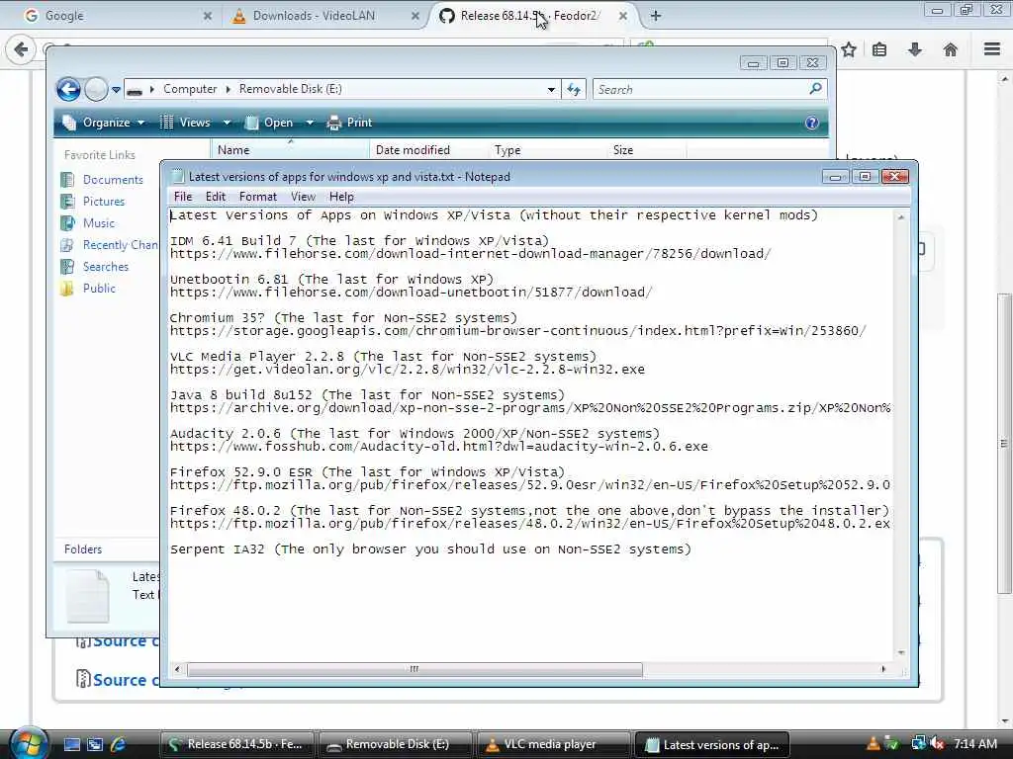Open Explorer recent pages dropdown arrow

pos(117,90)
